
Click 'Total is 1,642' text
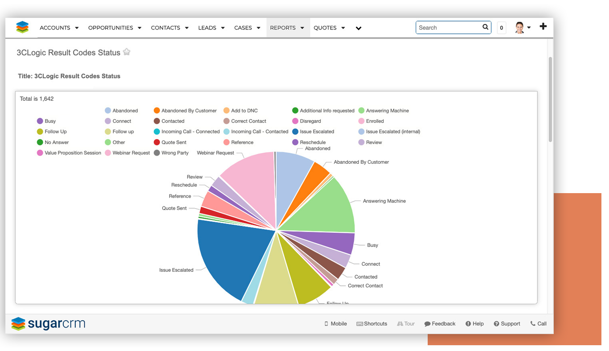coord(37,99)
